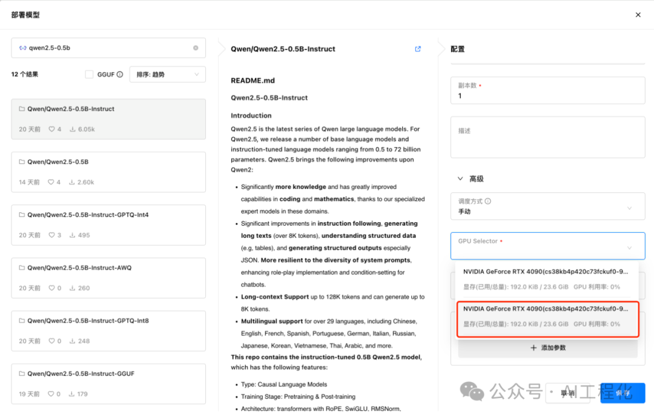
Task: Click download icon showing 248
Action: tap(73, 341)
